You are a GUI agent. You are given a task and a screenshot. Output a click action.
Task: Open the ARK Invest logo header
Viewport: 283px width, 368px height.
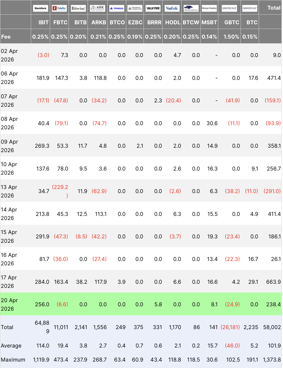tap(97, 8)
